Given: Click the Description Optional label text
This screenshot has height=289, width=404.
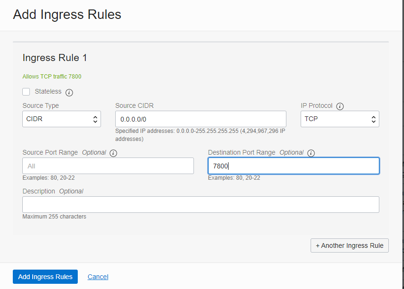Looking at the screenshot, I should [53, 191].
